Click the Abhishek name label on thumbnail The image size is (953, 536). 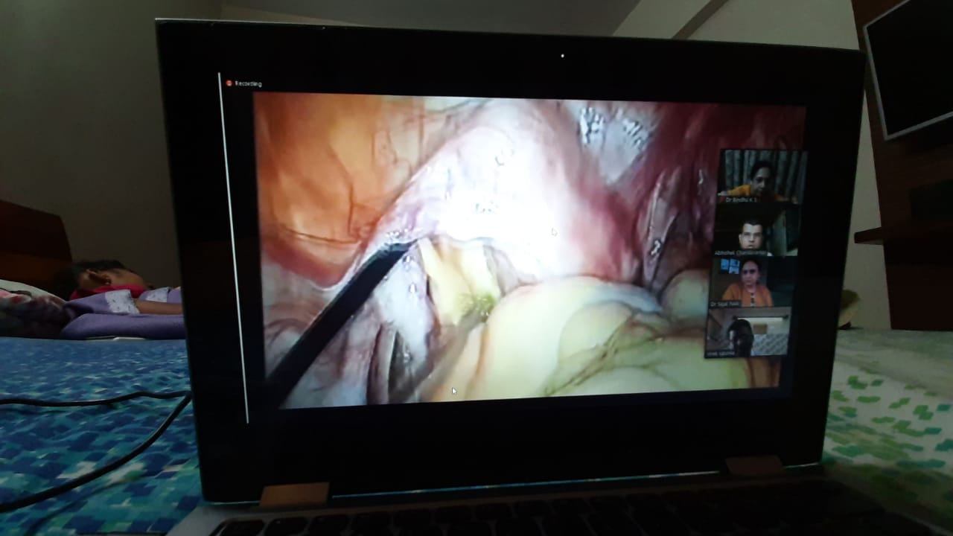[x=737, y=252]
